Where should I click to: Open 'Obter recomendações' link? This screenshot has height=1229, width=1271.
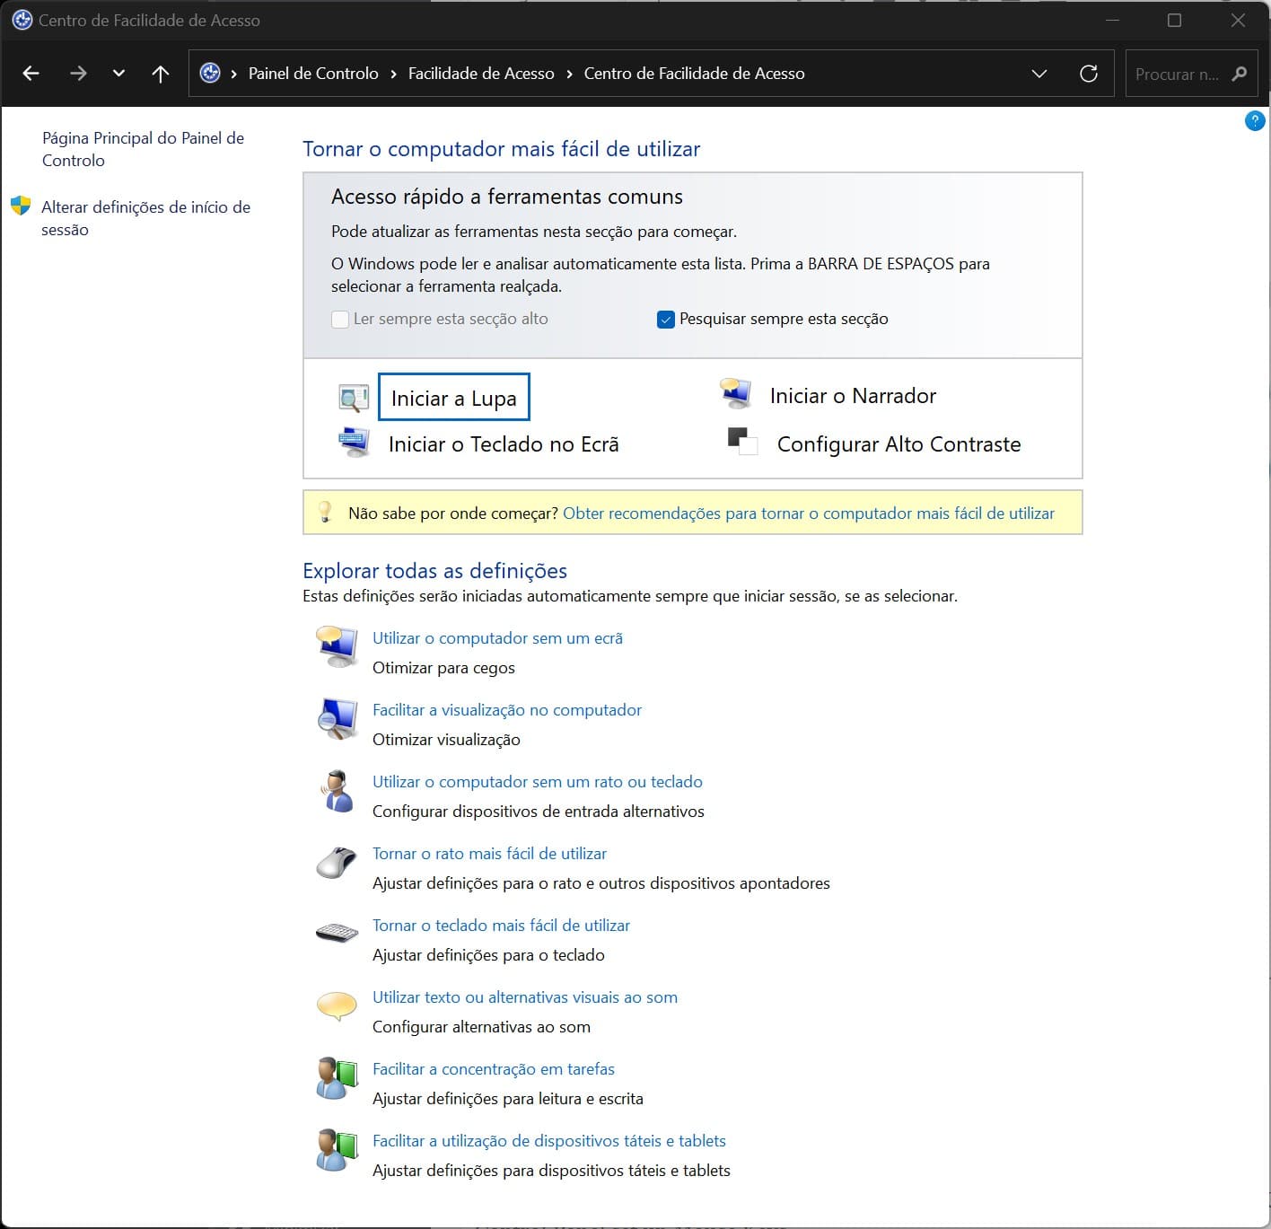coord(808,514)
